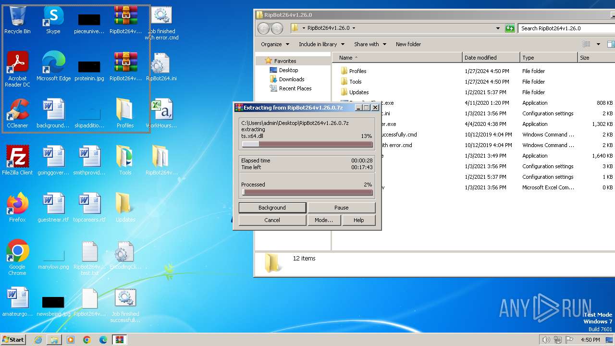Viewport: 615px width, 346px height.
Task: Select the RipBot264.ini desktop file
Action: 161,67
